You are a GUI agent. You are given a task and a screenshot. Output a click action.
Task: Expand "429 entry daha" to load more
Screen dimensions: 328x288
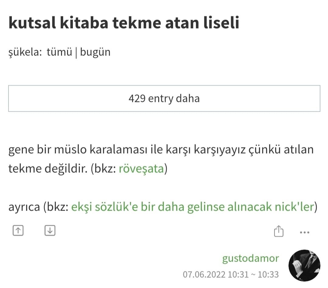(164, 99)
